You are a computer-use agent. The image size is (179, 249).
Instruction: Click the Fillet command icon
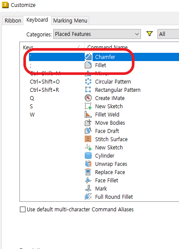[x=88, y=65]
